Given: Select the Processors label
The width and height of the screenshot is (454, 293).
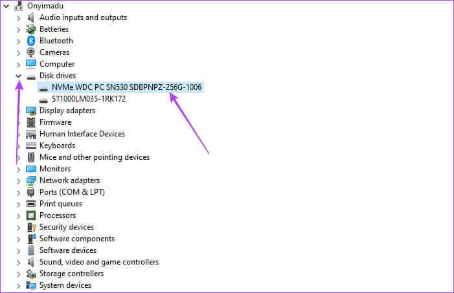Looking at the screenshot, I should pos(58,215).
